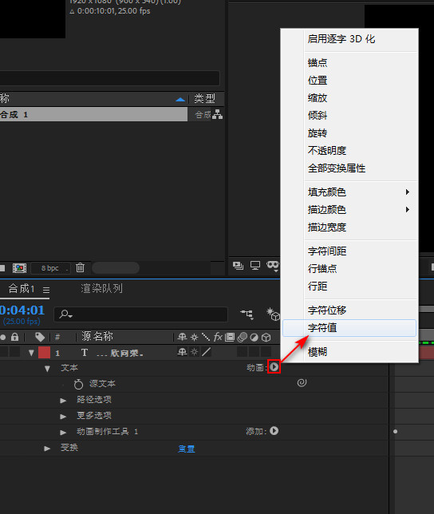Click the frame blending column header
The height and width of the screenshot is (514, 434).
point(230,337)
